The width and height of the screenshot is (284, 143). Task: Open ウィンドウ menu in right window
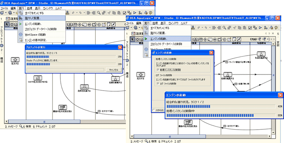click(x=174, y=23)
